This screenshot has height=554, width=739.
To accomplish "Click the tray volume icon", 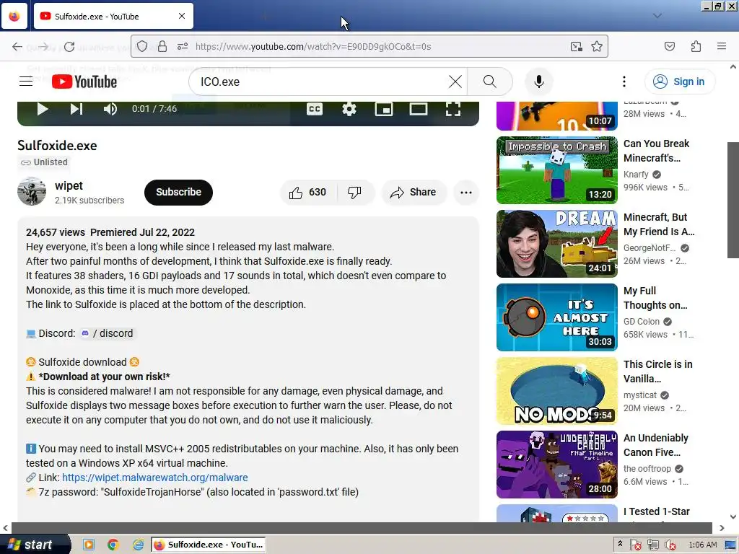I will coord(670,545).
